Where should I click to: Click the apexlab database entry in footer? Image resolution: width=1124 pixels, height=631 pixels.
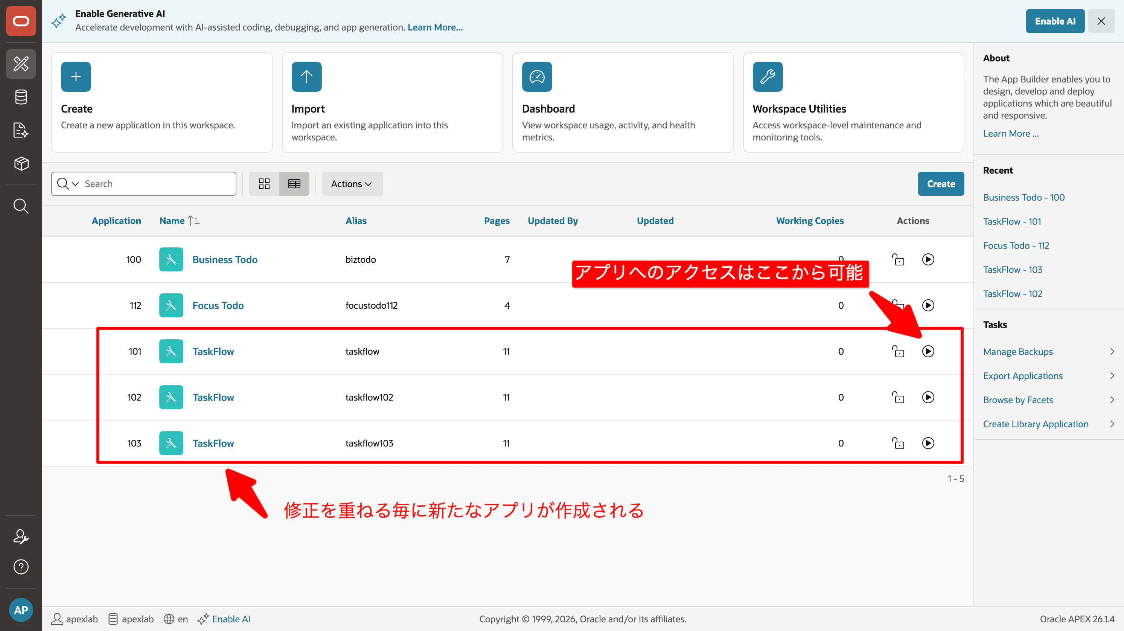[131, 619]
